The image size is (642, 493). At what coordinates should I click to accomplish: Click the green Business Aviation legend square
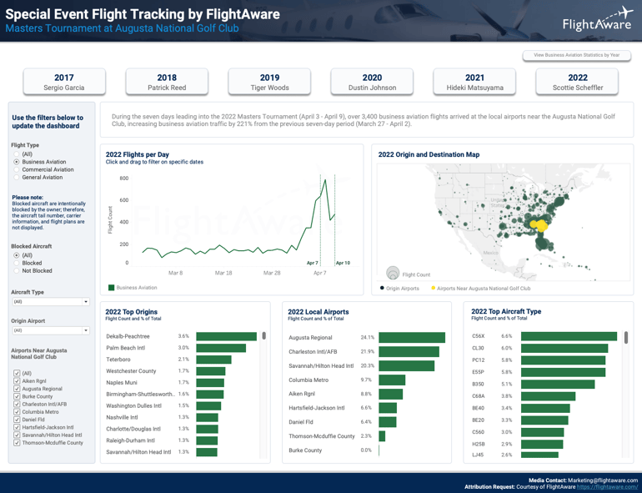click(111, 288)
